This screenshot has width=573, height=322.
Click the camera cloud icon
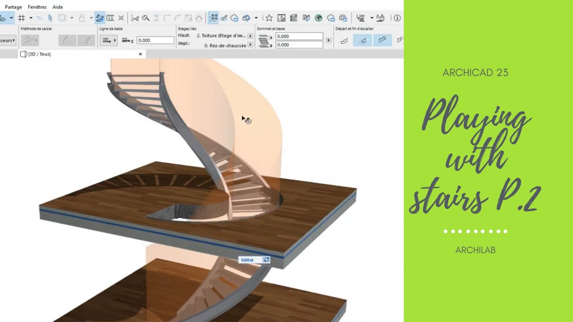(x=343, y=18)
